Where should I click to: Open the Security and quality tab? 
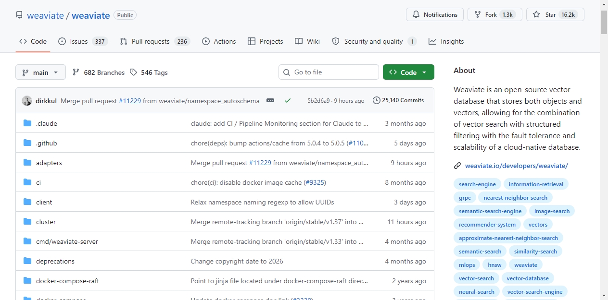pos(374,41)
